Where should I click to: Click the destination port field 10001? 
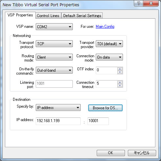(98, 121)
